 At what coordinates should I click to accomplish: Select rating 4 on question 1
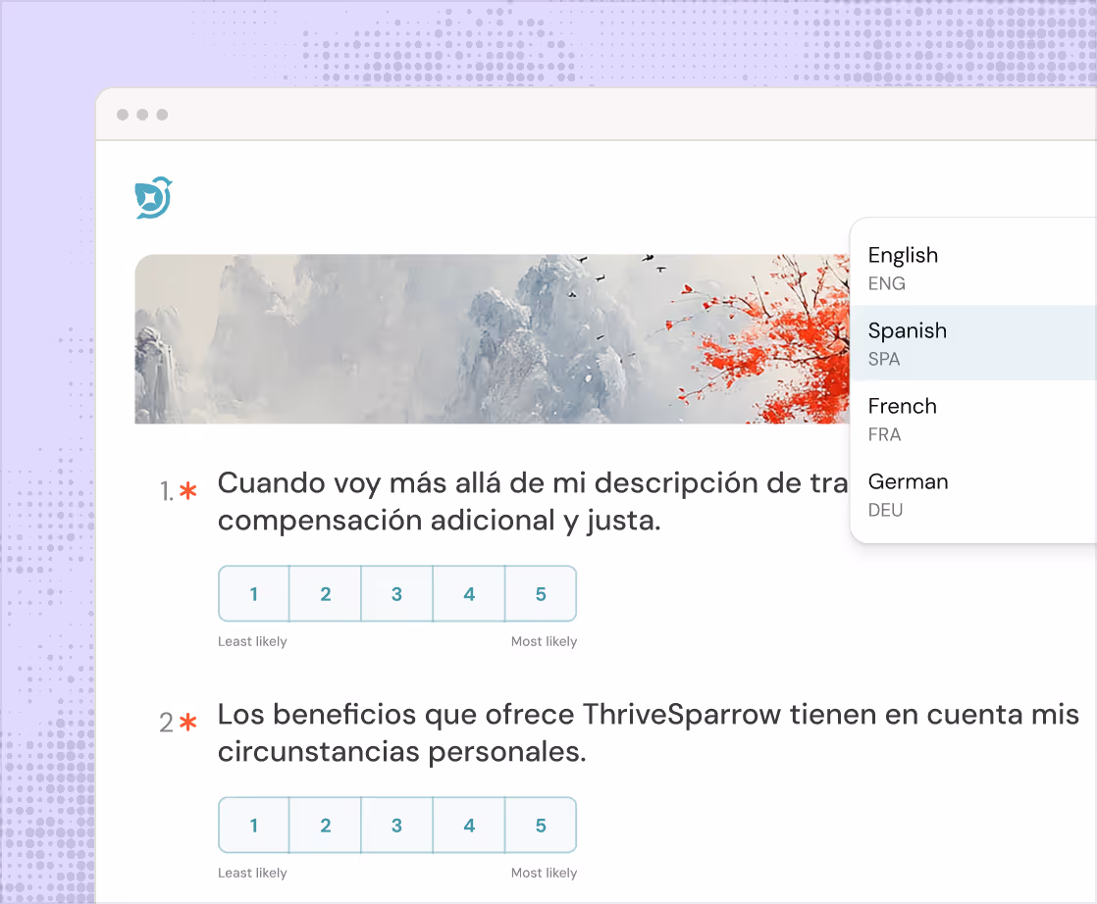tap(468, 593)
